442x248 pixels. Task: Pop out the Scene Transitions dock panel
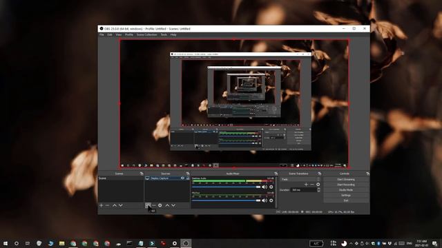[x=319, y=174]
